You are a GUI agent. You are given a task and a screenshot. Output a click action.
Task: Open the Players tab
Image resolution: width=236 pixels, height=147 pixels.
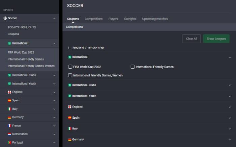[x=113, y=19]
